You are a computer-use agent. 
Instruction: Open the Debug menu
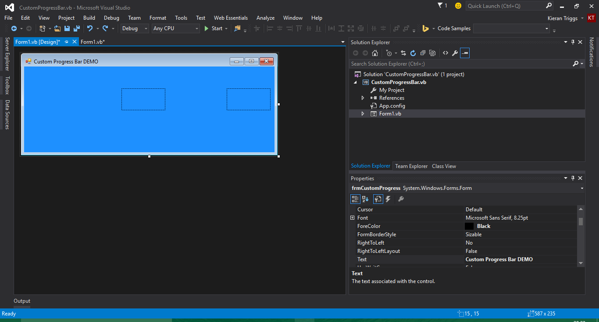tap(111, 18)
